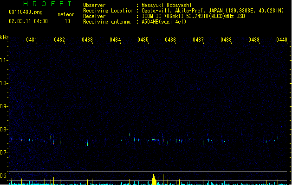Screen dimensions: 292x185
Task: Click the 'Receiving Location' label
Action: 108,11
